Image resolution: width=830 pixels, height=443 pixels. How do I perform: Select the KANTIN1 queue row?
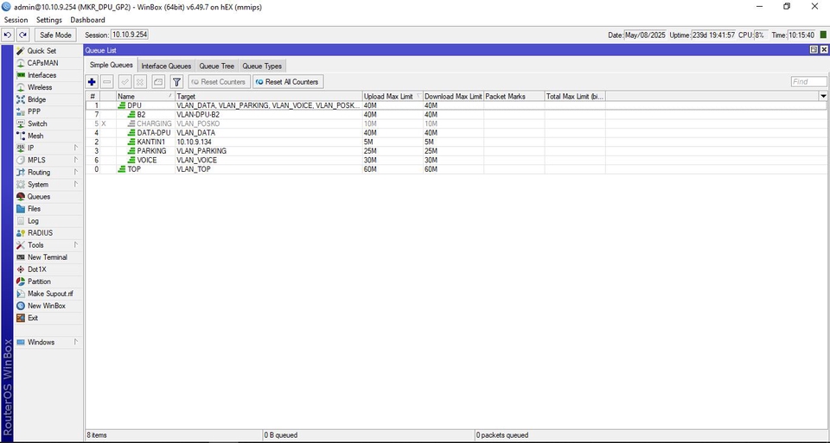pyautogui.click(x=456, y=142)
